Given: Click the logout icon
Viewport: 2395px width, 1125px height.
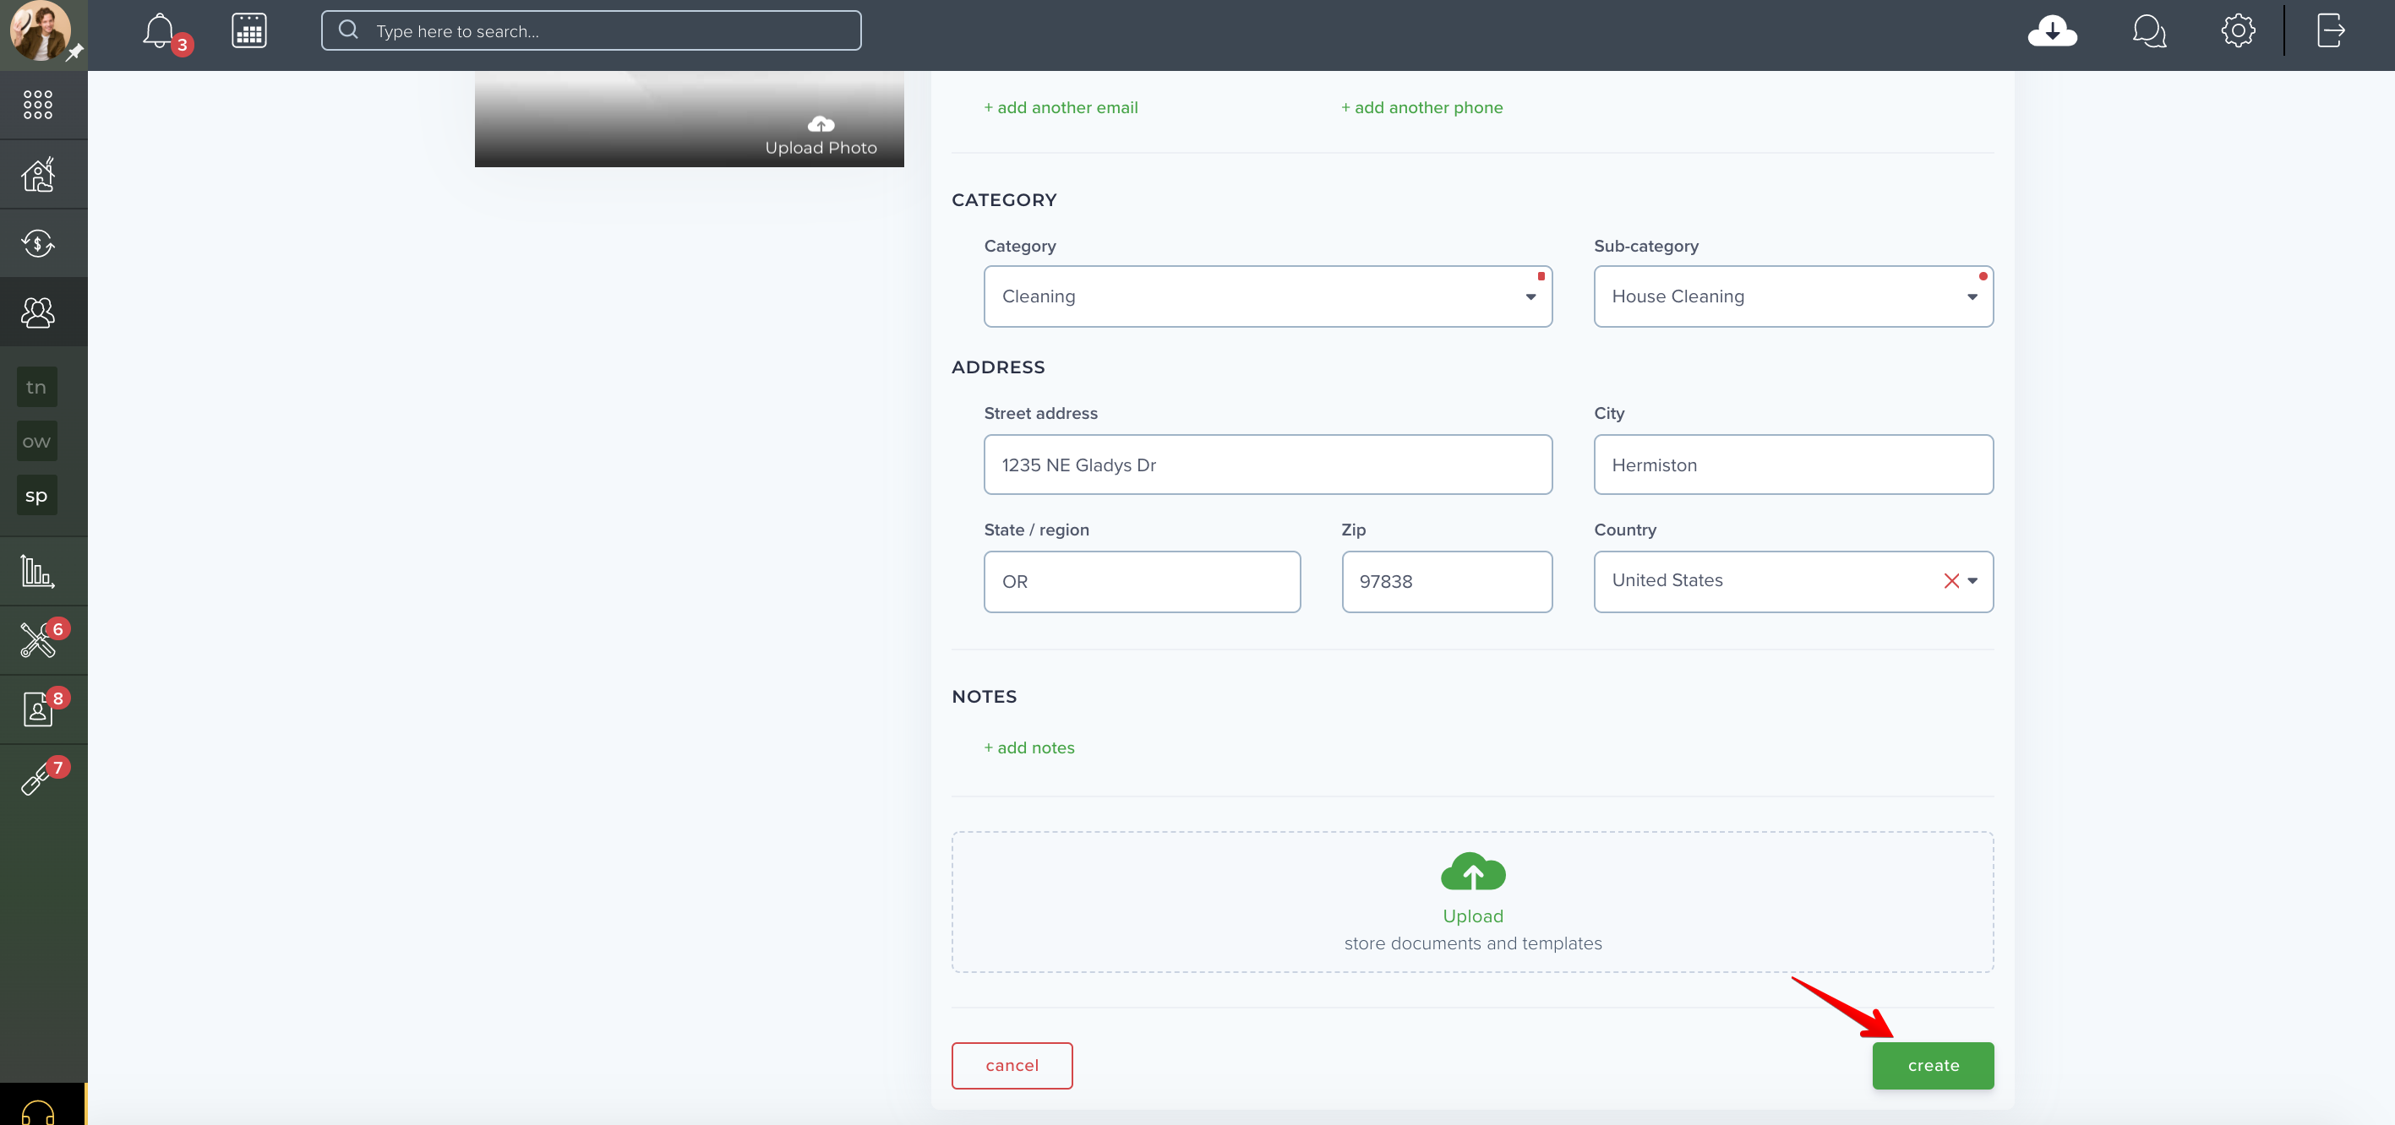Looking at the screenshot, I should point(2330,30).
